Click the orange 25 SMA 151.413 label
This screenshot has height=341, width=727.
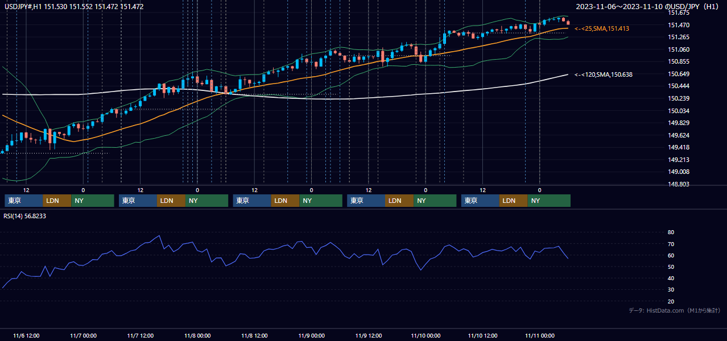pos(602,28)
